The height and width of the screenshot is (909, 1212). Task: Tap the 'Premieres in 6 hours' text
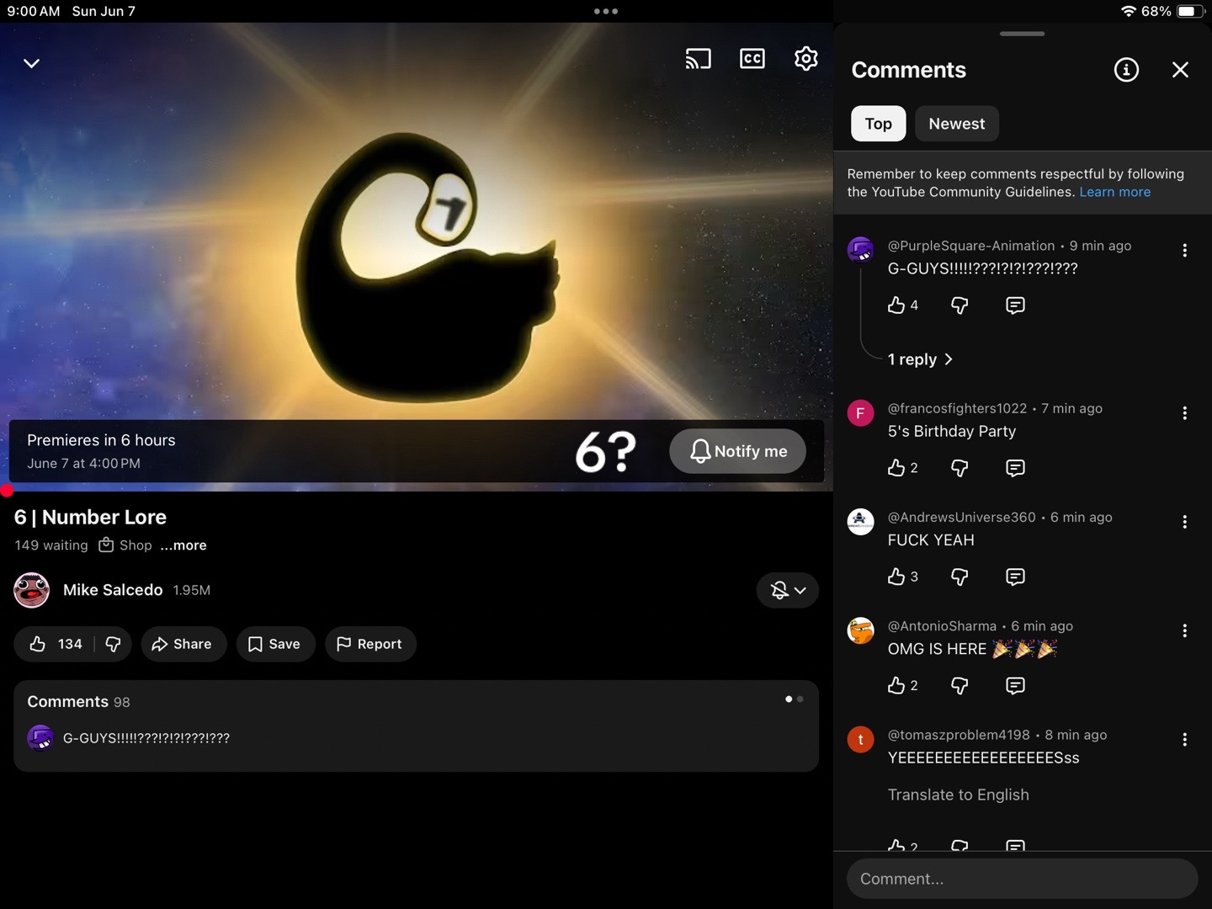click(101, 440)
